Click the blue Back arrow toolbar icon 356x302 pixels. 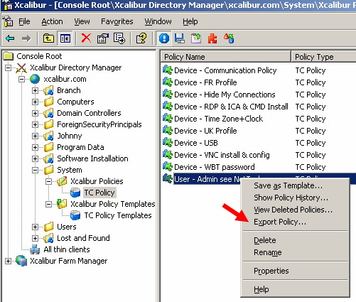(10, 38)
